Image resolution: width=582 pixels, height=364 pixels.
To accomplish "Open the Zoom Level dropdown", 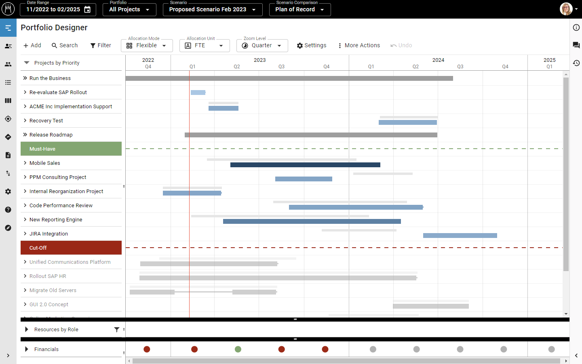I will point(262,45).
